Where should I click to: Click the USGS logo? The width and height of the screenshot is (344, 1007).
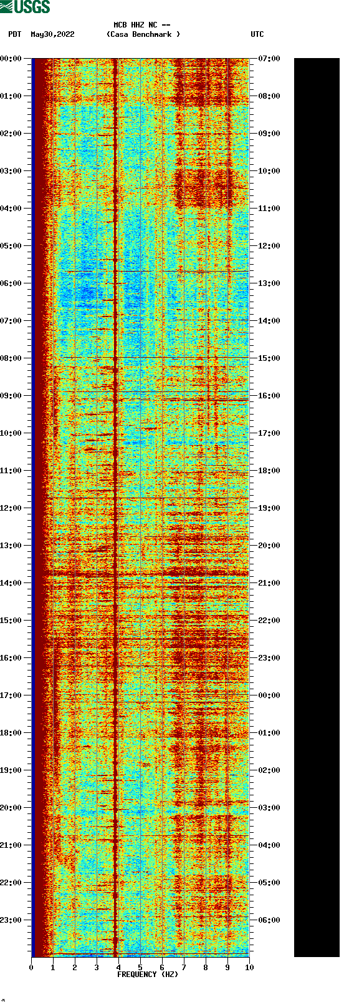click(25, 7)
